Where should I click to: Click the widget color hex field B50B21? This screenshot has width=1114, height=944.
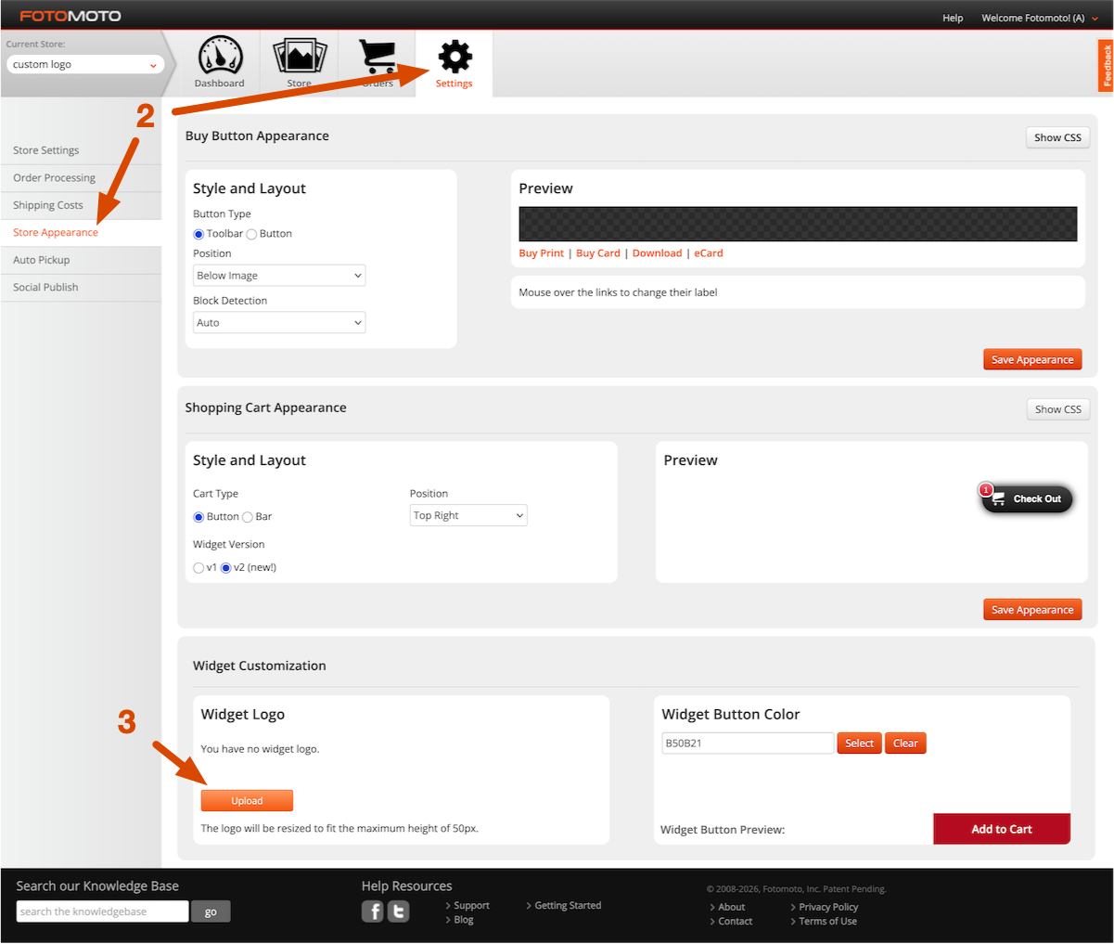pos(748,743)
